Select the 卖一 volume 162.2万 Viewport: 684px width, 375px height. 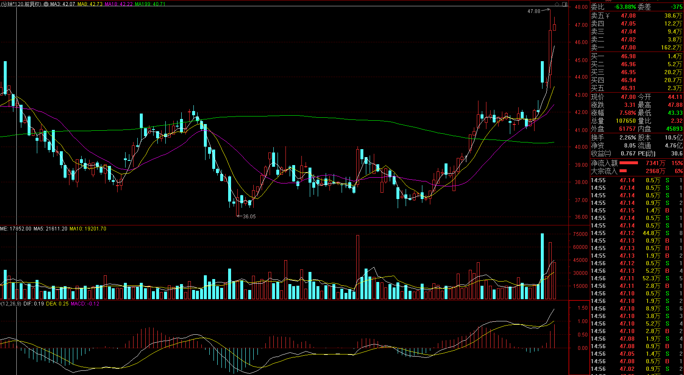coord(671,47)
